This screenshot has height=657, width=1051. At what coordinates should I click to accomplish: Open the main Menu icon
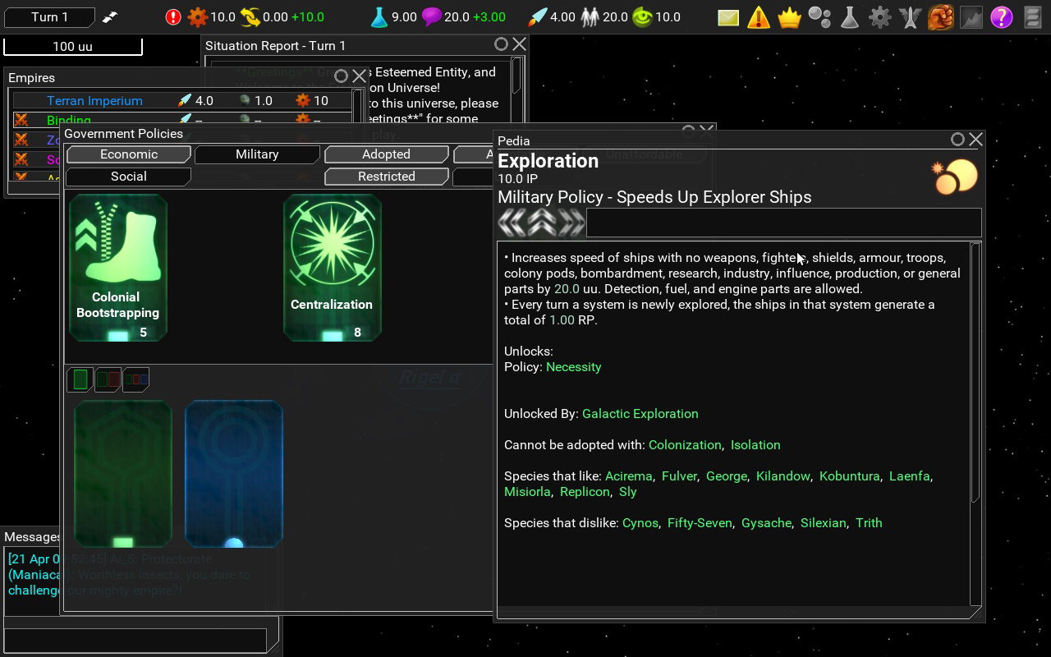click(x=1033, y=16)
